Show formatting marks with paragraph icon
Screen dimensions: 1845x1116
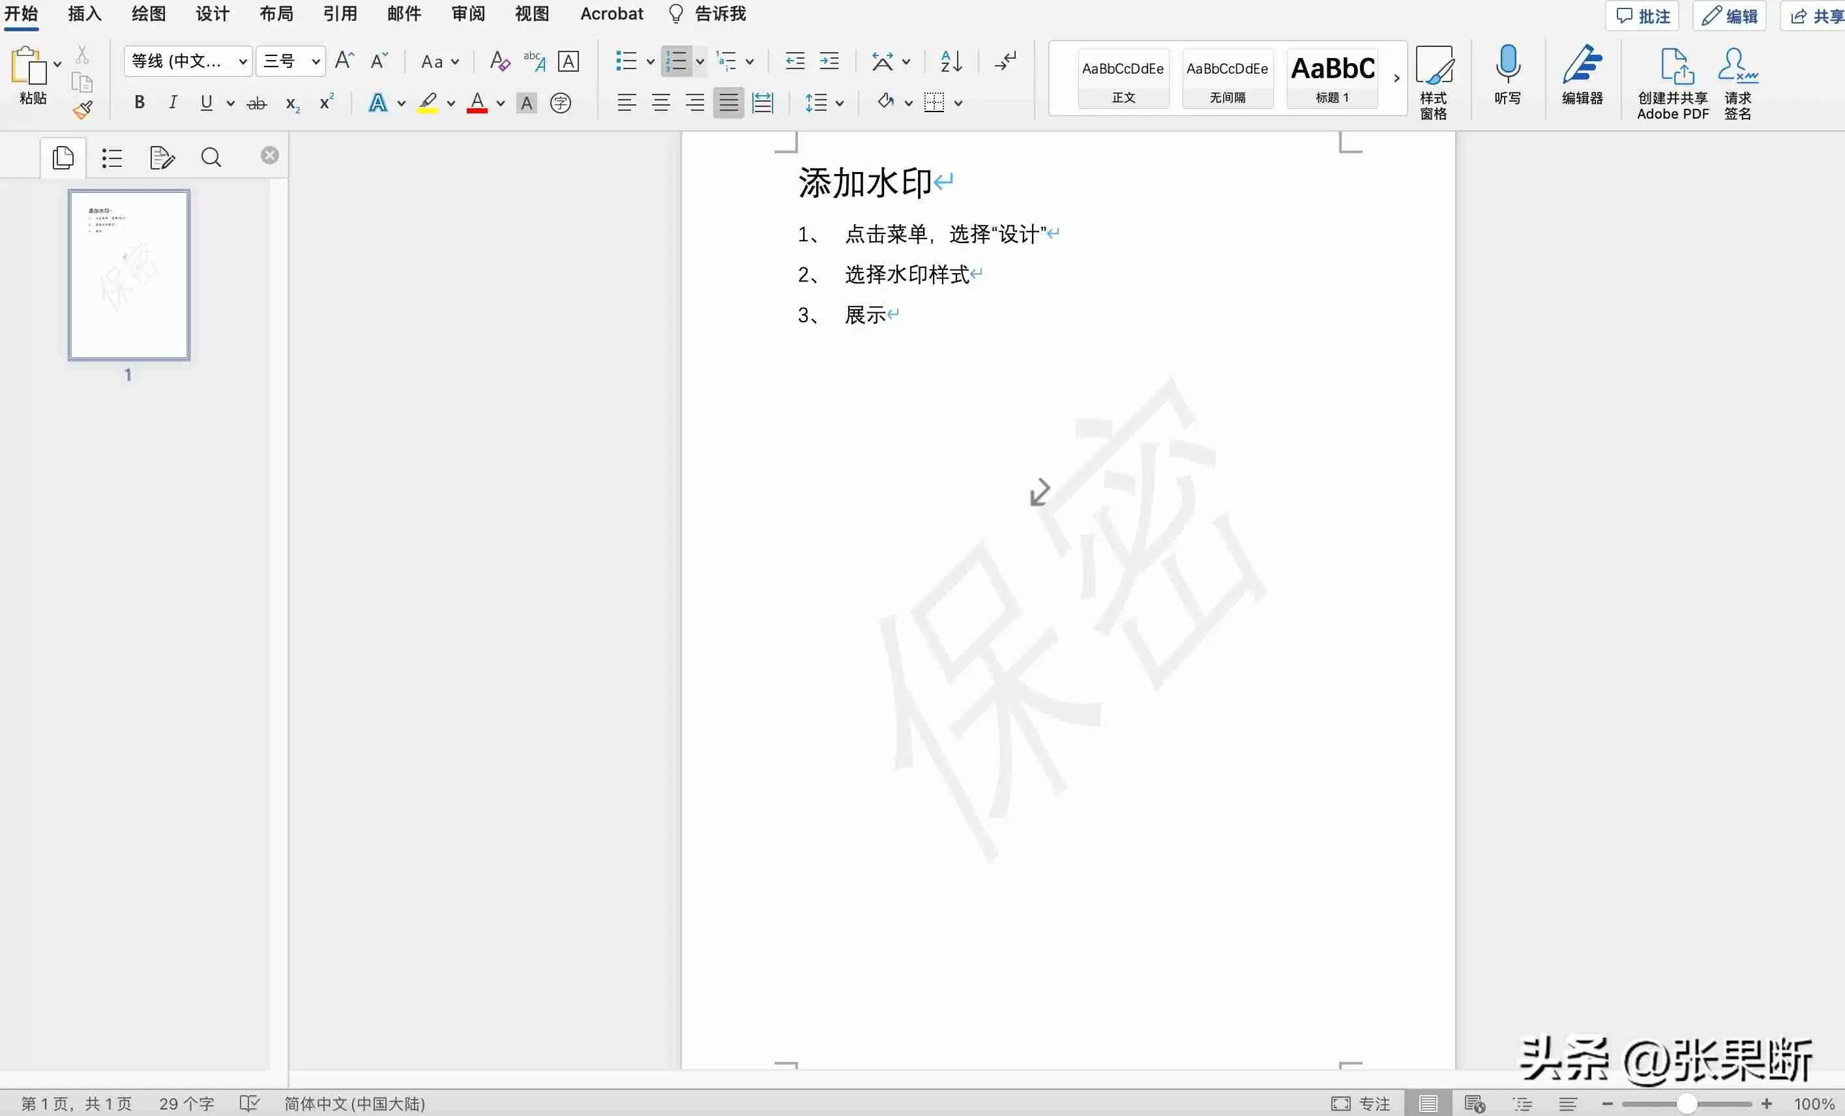(1004, 61)
